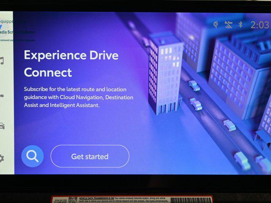Tap the crossed-out connection status icon
271x203 pixels.
[228, 25]
